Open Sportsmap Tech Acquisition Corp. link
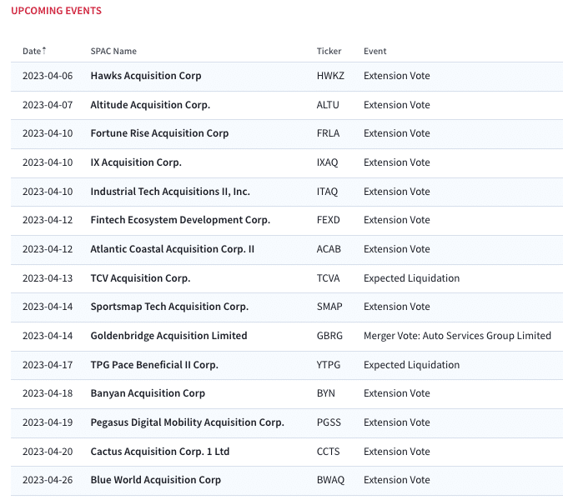Screen dimensions: 563x500 click(x=169, y=307)
